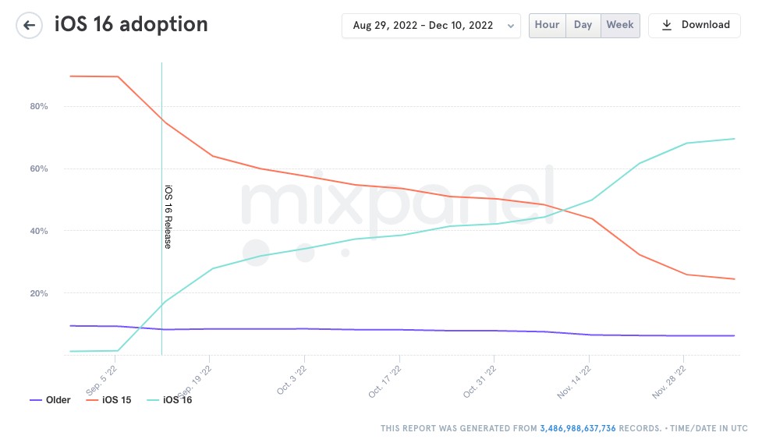Screen dimensions: 762x443
Task: Open the Aug 29 – Dec 10 date range picker
Action: point(423,26)
